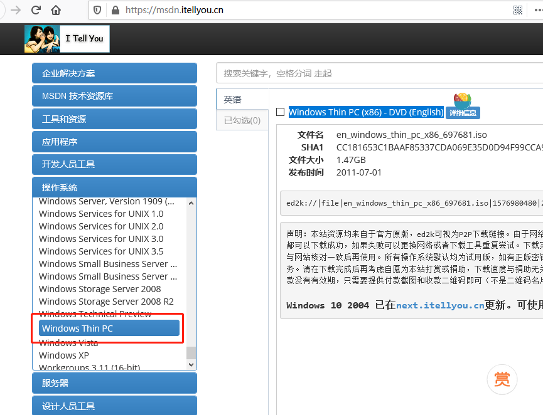Screen dimensions: 543x415
Task: Expand the 服务器 section
Action: pyautogui.click(x=115, y=383)
